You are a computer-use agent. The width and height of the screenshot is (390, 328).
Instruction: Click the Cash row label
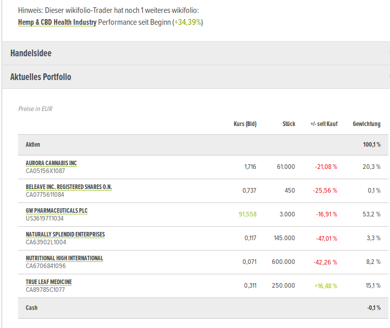click(31, 308)
